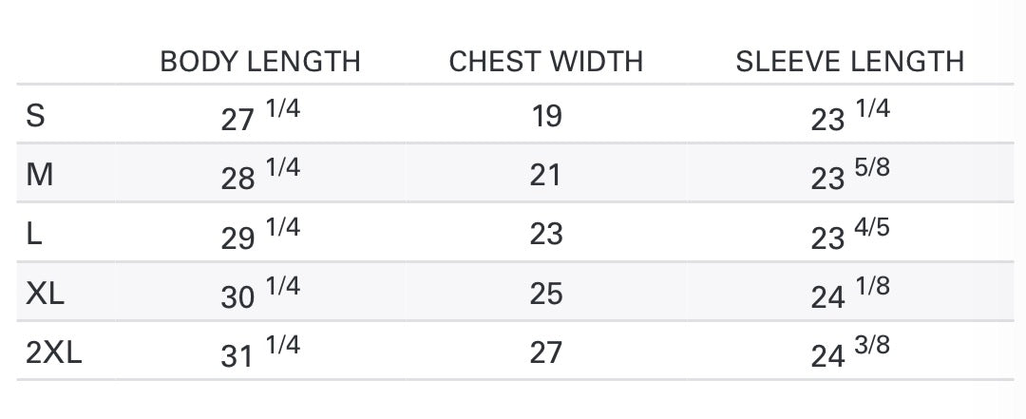Image resolution: width=1026 pixels, height=419 pixels.
Task: Click chest width value 23
Action: click(x=546, y=235)
